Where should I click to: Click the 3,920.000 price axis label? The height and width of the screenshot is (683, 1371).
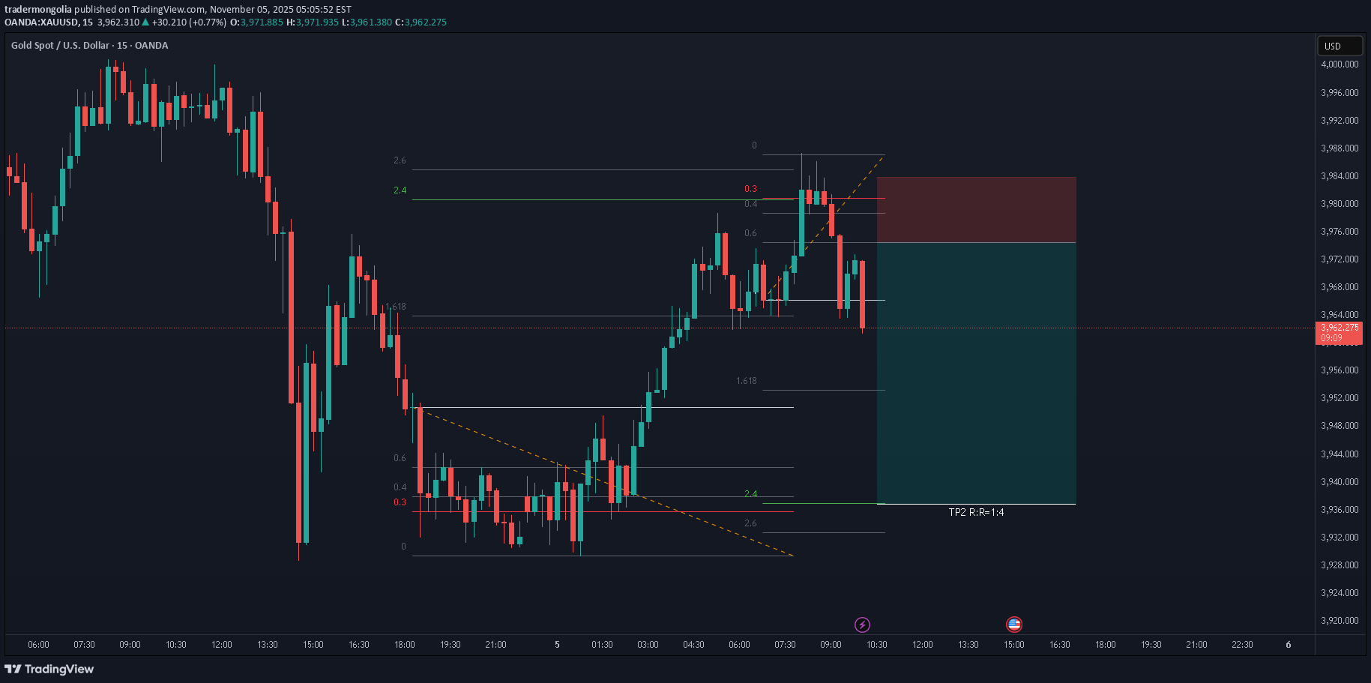(1340, 621)
